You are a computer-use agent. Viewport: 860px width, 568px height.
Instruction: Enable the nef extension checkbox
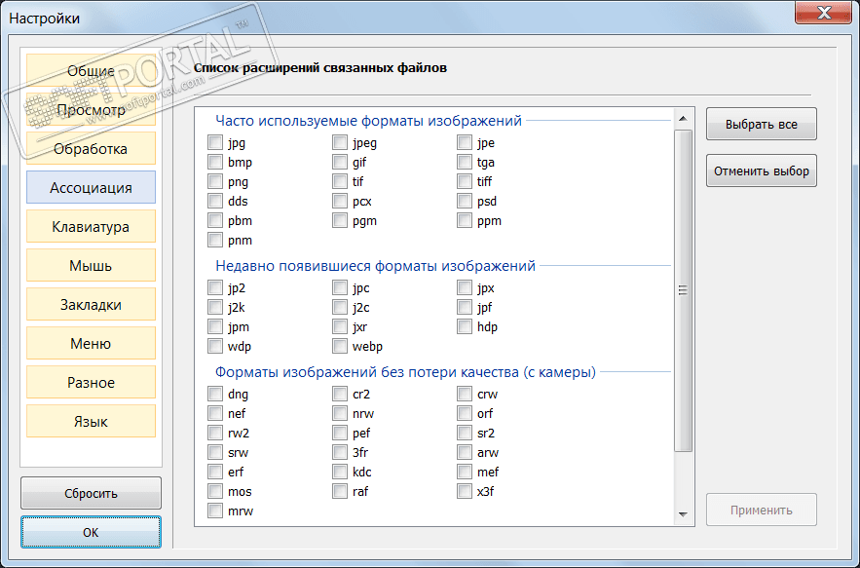(215, 413)
